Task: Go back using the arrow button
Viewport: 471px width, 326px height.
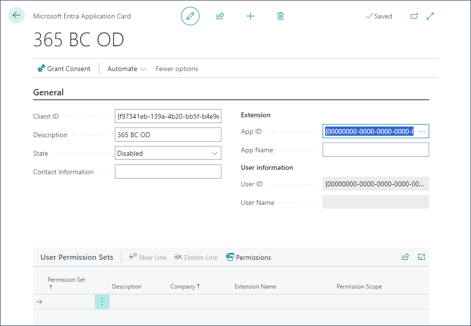Action: click(17, 15)
